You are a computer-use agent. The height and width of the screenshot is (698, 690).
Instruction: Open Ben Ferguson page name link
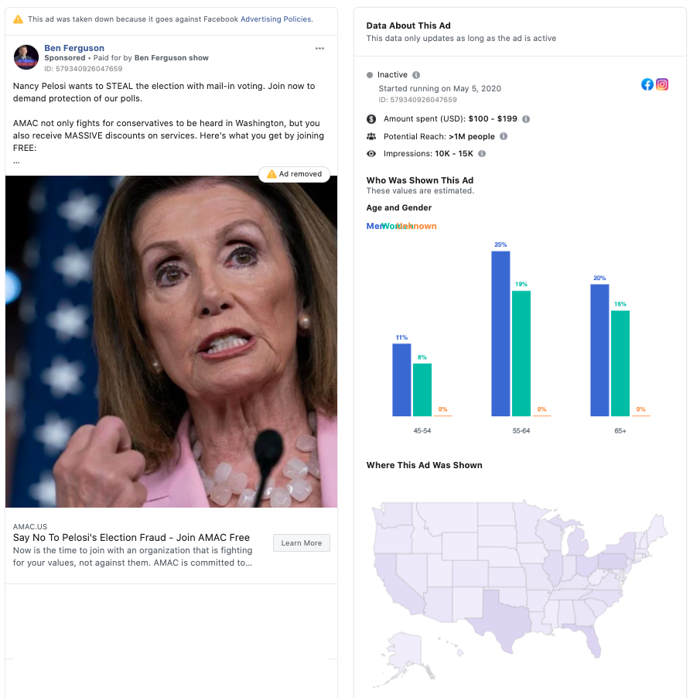[x=74, y=48]
